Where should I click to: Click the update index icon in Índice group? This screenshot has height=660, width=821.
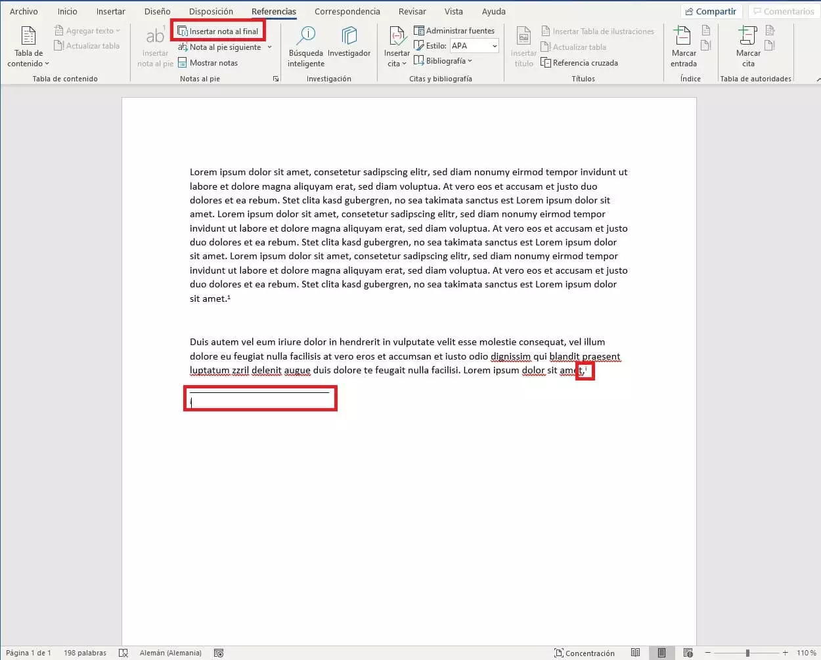[x=706, y=45]
